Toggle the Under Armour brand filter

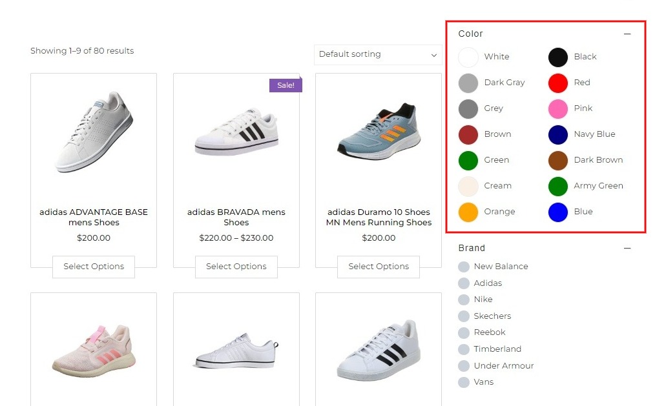pyautogui.click(x=463, y=366)
